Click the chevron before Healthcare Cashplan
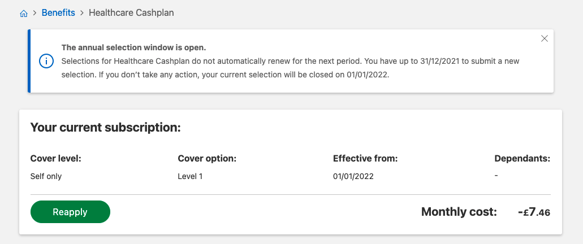The image size is (583, 244). (x=82, y=13)
